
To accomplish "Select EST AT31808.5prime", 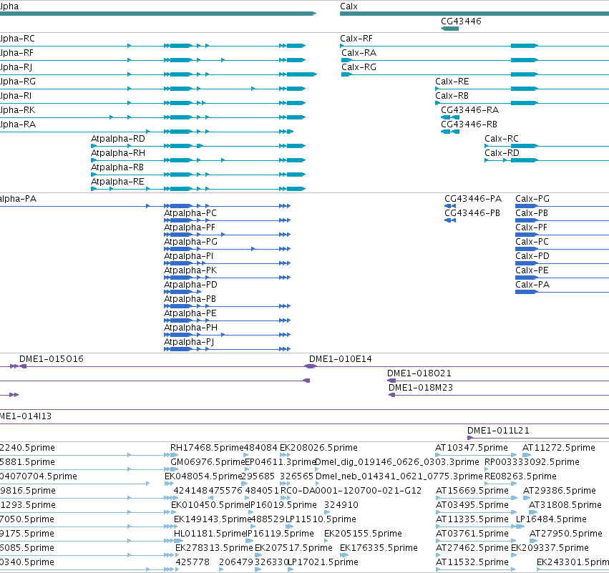I will tap(533, 512).
